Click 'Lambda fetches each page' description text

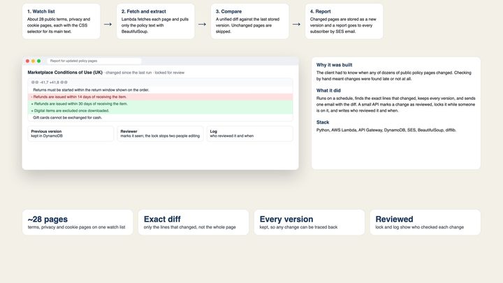[x=155, y=25]
